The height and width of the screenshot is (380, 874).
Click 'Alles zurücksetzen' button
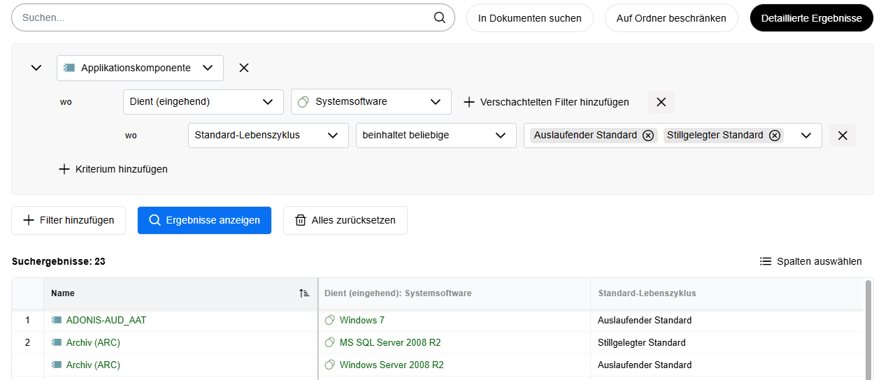click(345, 220)
